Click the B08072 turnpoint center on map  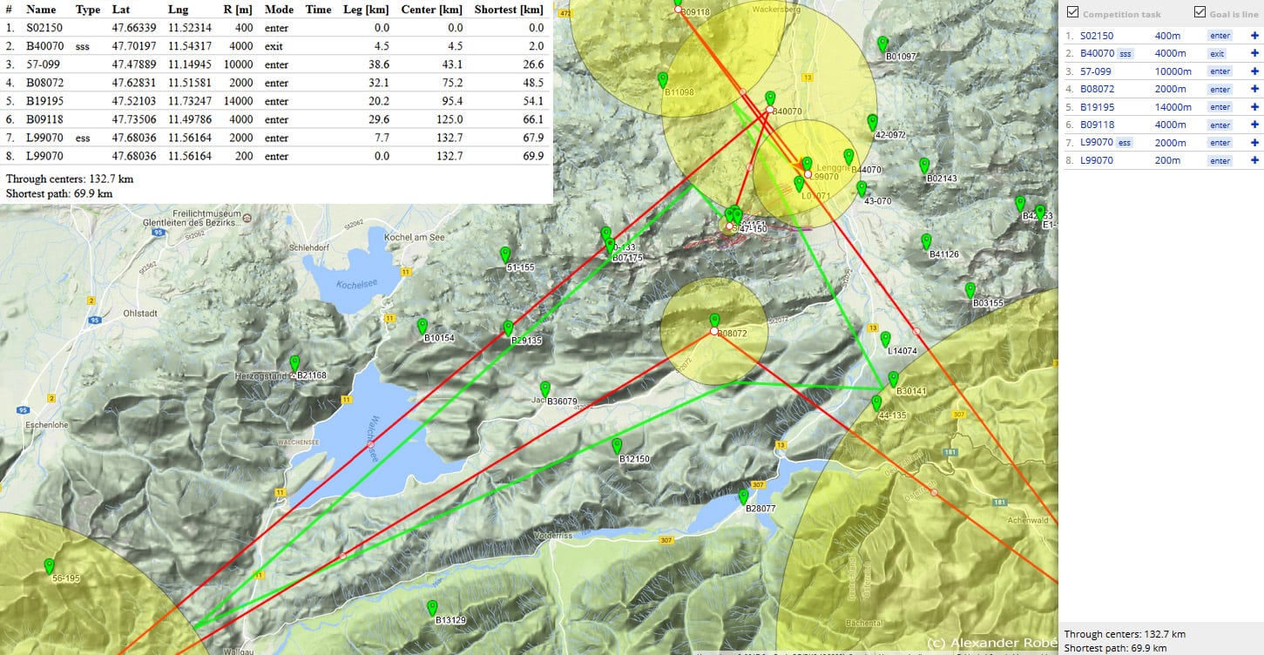(713, 332)
